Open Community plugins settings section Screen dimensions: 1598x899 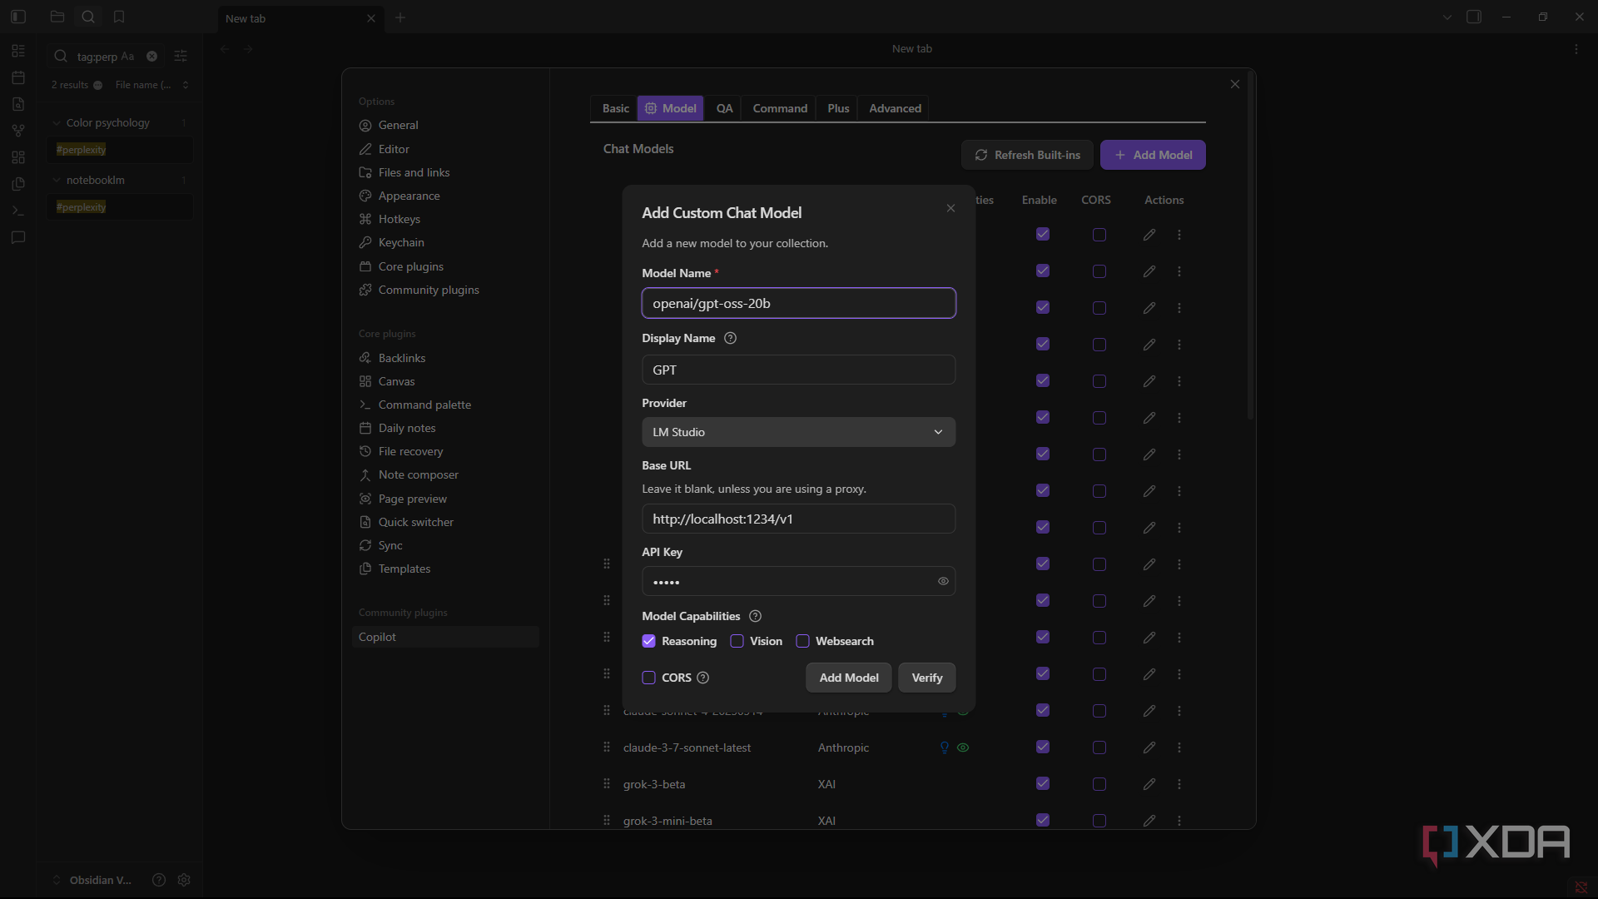(x=429, y=290)
